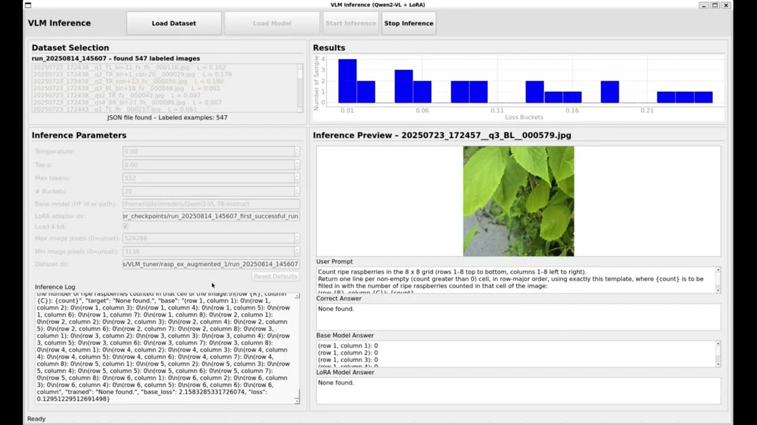
Task: Click the Base Model Answer scroll-down arrow
Action: coord(718,364)
